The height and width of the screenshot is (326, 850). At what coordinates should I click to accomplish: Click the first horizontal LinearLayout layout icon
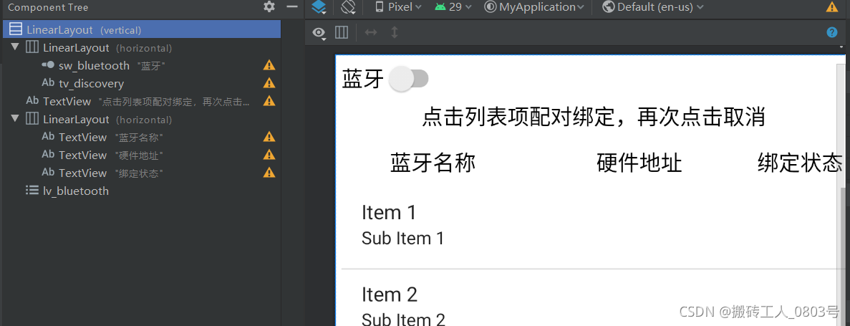(x=32, y=47)
